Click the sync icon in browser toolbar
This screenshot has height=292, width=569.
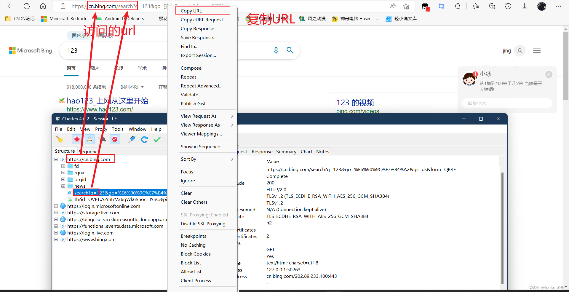[441, 6]
